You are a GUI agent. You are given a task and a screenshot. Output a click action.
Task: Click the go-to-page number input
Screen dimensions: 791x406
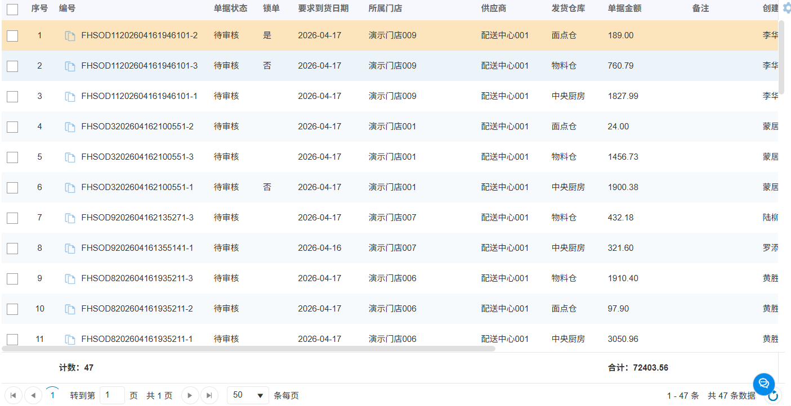[112, 395]
